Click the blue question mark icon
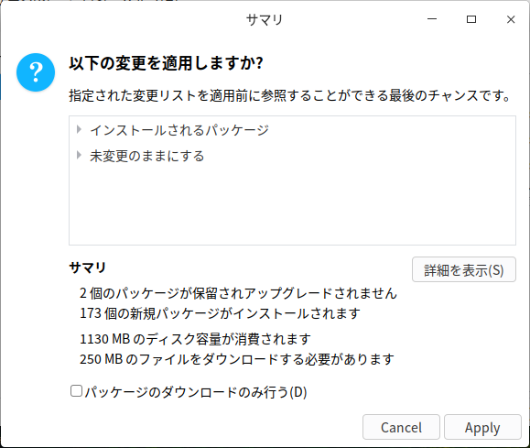Image resolution: width=530 pixels, height=448 pixels. point(36,72)
